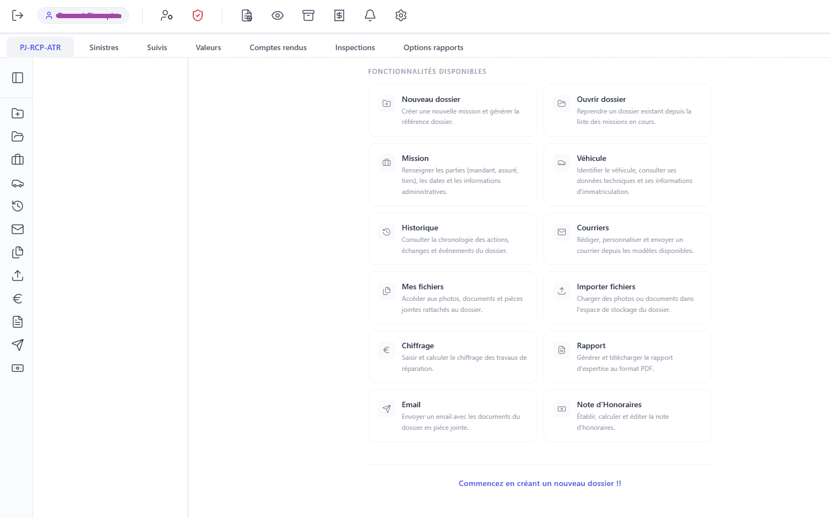The height and width of the screenshot is (518, 830).
Task: Open user settings icon with gear
Action: [167, 15]
